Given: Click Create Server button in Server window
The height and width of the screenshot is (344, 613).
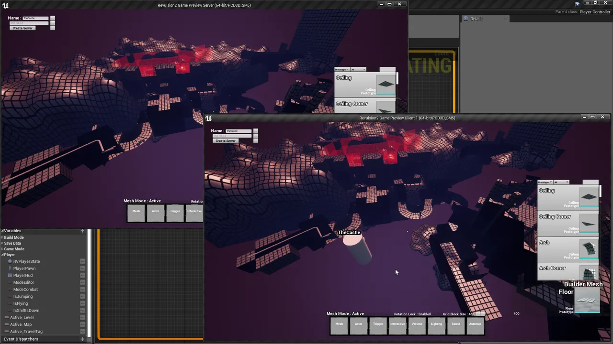Looking at the screenshot, I should pyautogui.click(x=23, y=28).
